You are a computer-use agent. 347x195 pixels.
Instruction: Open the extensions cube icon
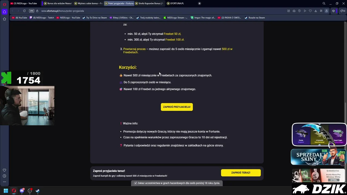[333, 11]
